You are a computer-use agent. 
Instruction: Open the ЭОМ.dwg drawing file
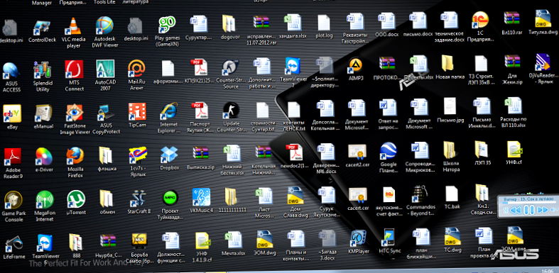click(264, 243)
